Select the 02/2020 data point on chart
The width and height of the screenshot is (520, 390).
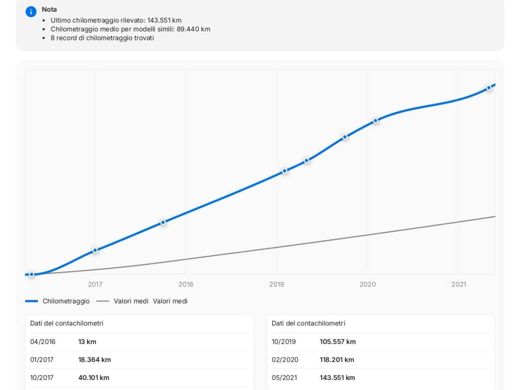[x=376, y=120]
